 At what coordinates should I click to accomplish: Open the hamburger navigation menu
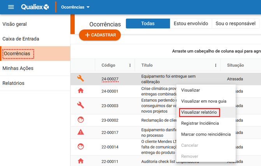pos(11,7)
